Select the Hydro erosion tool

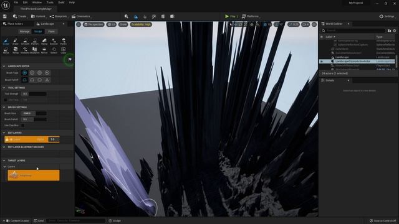point(64,42)
